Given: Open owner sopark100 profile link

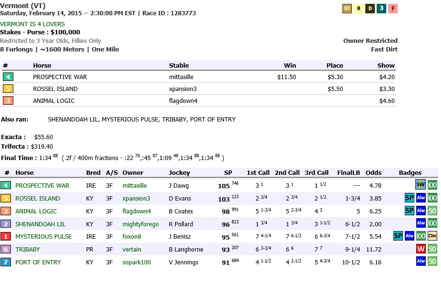Looking at the screenshot, I should [x=136, y=262].
